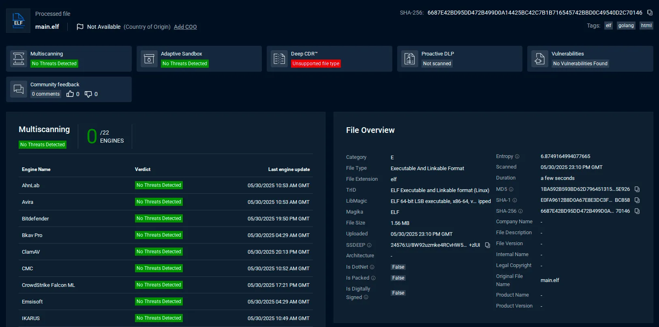Click the main.elf file name in header
Screen dimensions: 659x327
pos(47,27)
